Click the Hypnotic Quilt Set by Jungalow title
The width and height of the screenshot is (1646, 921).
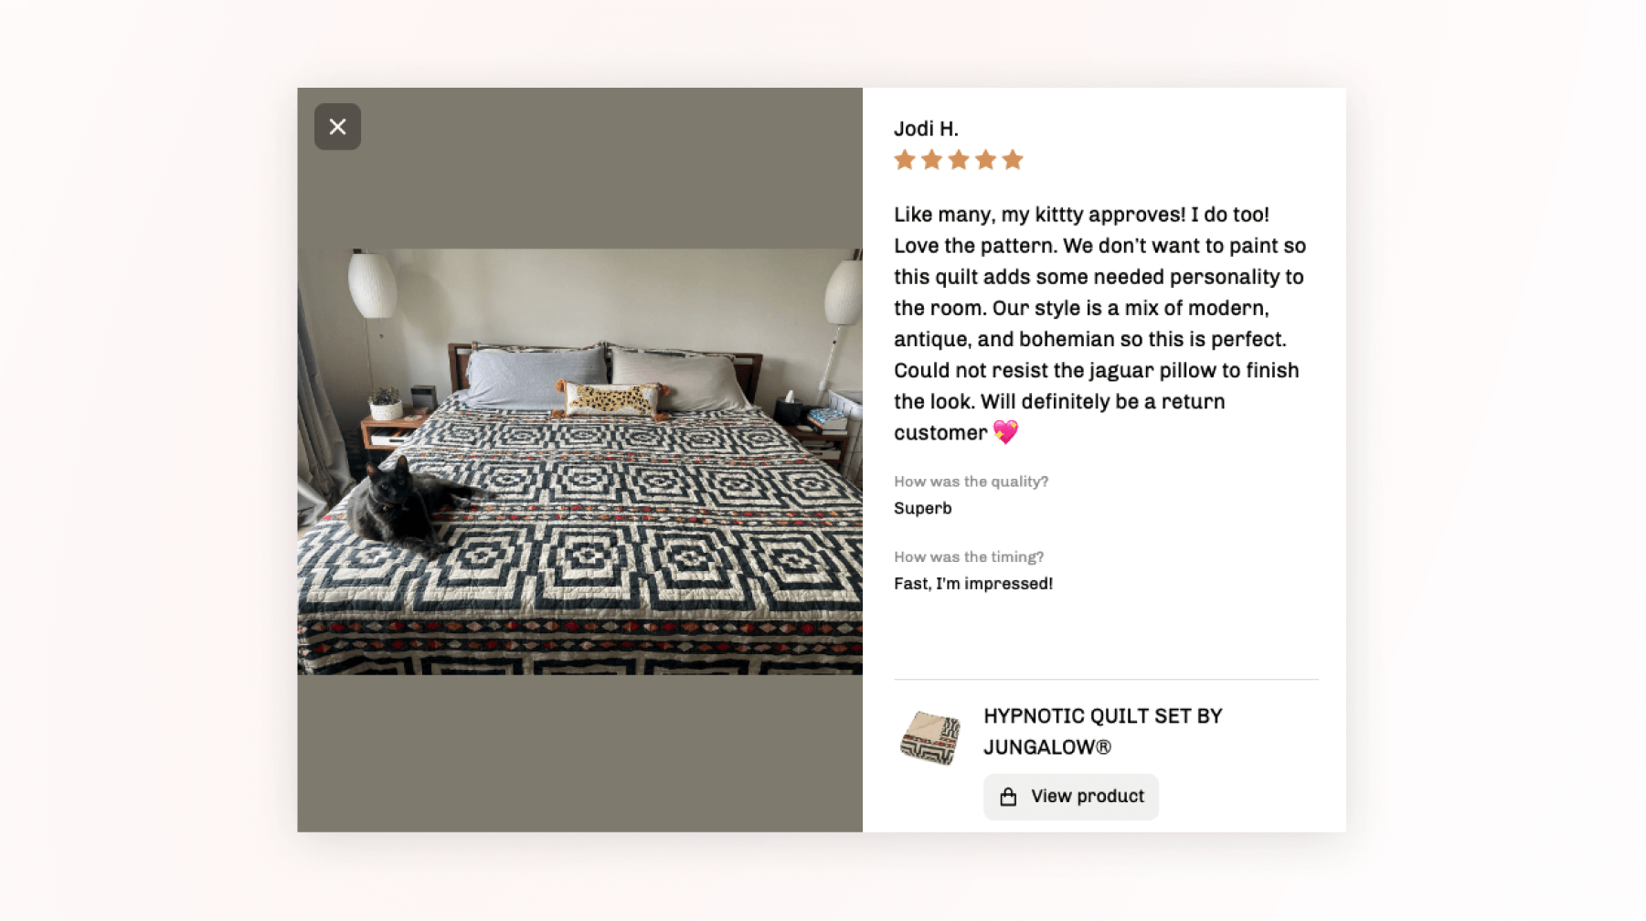coord(1102,732)
